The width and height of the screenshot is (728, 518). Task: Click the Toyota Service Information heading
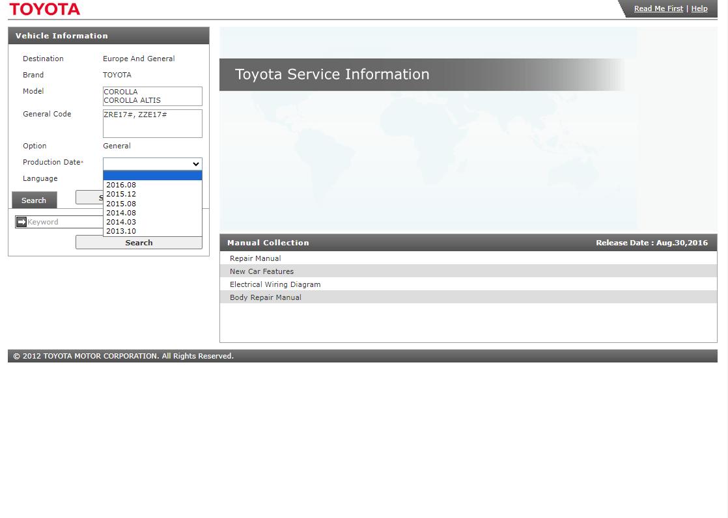pos(332,74)
